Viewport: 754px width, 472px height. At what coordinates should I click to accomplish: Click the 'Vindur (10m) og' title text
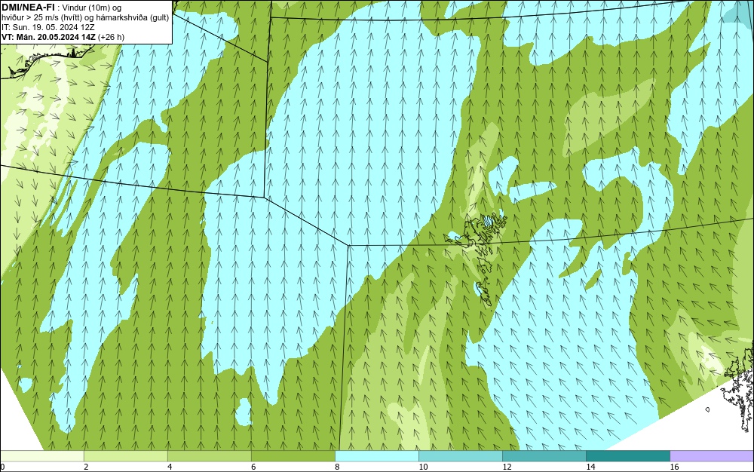[x=92, y=8]
